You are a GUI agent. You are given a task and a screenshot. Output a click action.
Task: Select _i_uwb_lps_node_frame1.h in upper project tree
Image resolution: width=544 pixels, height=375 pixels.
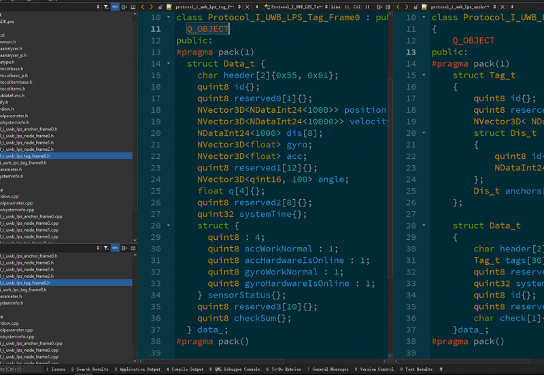coord(27,143)
